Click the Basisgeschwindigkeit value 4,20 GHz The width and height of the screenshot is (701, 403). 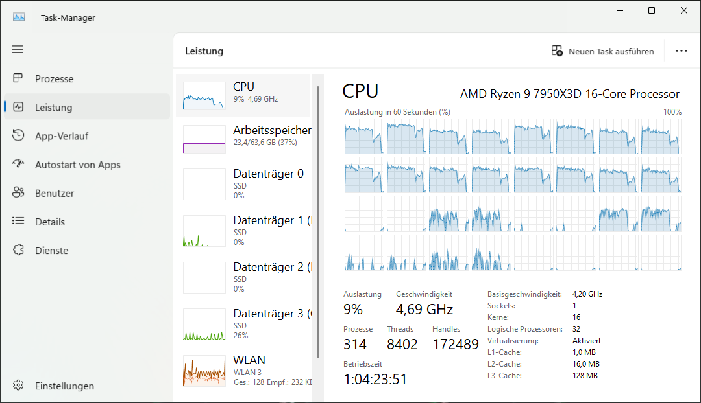[587, 294]
